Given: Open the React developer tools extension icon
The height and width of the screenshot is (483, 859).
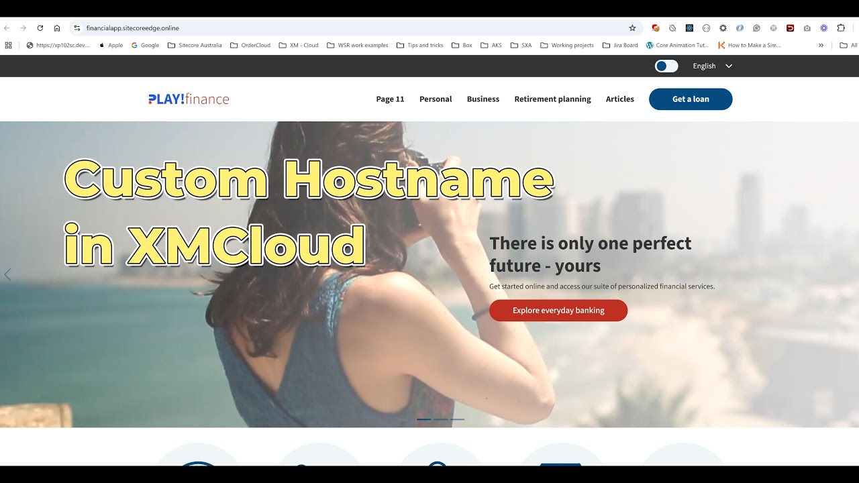Looking at the screenshot, I should tap(689, 28).
